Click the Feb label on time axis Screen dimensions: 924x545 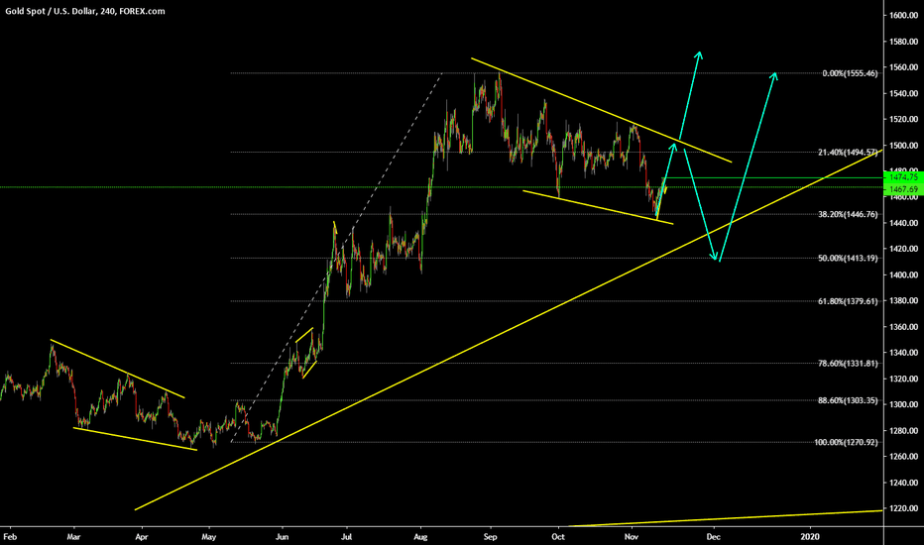pos(9,536)
